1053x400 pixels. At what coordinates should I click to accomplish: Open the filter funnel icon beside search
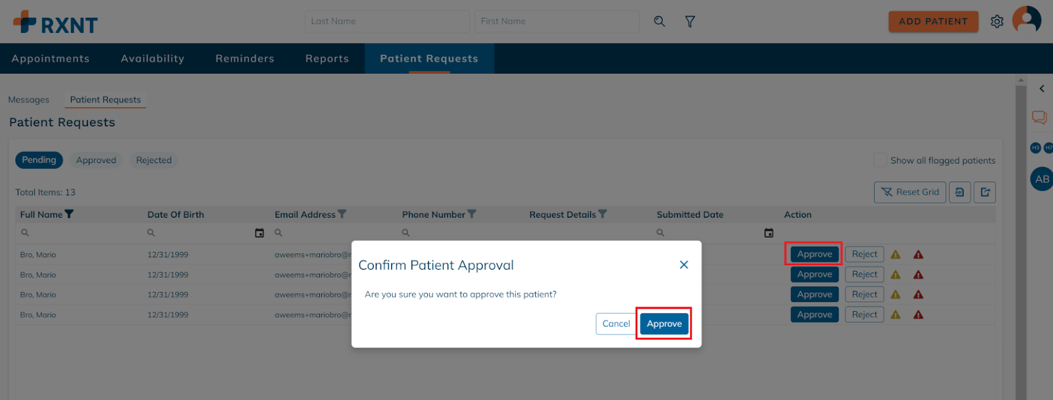click(690, 22)
